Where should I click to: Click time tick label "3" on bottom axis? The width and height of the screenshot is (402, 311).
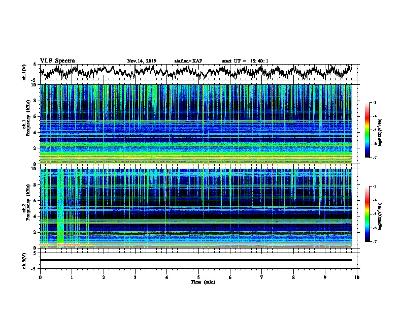tap(136, 277)
